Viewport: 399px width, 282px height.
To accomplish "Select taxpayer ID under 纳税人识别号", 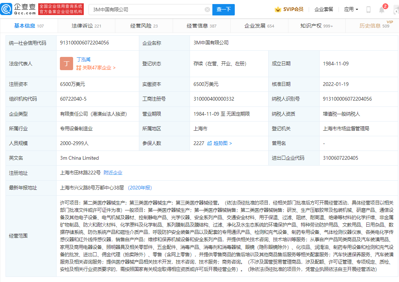I will pos(347,99).
